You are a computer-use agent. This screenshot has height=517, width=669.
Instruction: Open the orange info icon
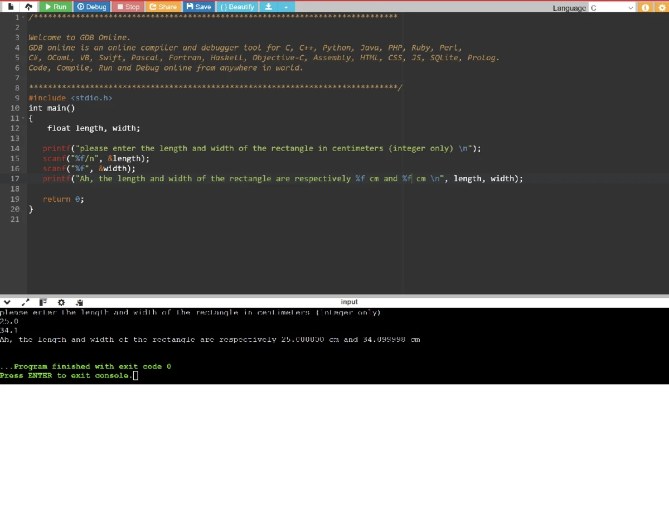pos(646,8)
